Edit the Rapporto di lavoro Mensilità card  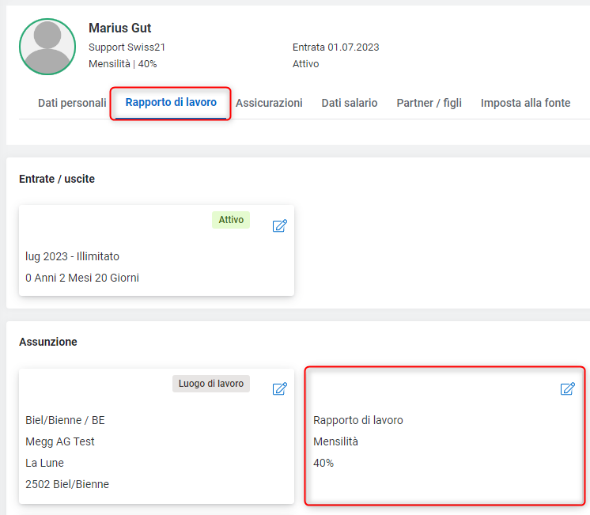pyautogui.click(x=567, y=388)
